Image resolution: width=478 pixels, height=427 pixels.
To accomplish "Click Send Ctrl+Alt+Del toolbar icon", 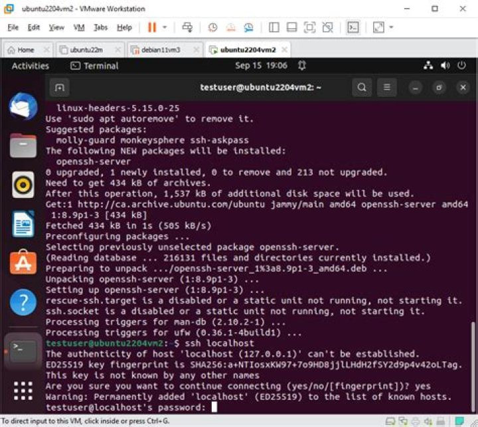I will [x=187, y=27].
